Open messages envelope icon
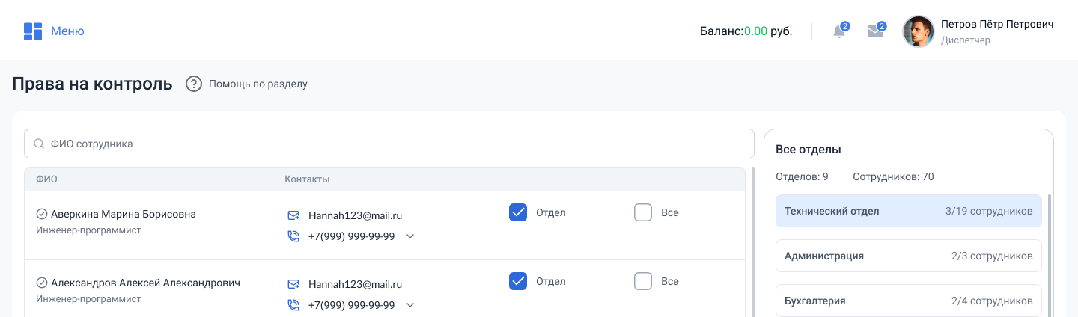The image size is (1078, 317). [874, 31]
